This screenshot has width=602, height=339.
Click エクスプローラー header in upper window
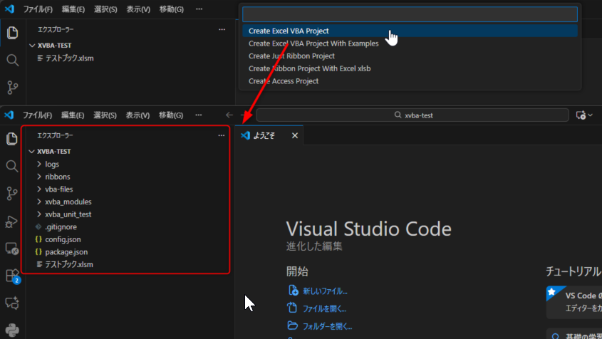pos(56,30)
